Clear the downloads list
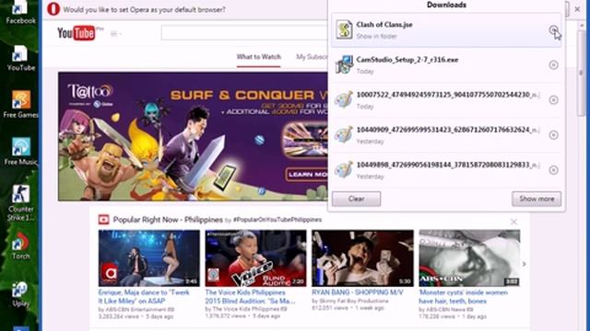 pyautogui.click(x=356, y=199)
